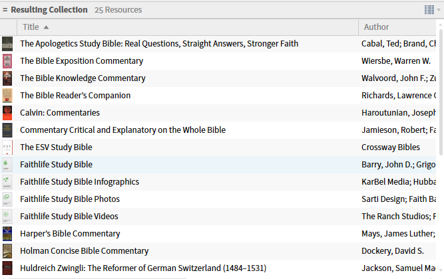444x279 pixels.
Task: Click the Faithlife Study Bible Infographics icon
Action: [x=7, y=182]
